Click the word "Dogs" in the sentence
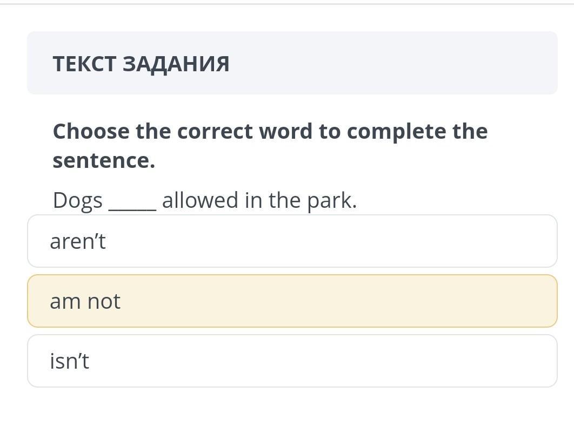The image size is (574, 441). [x=77, y=201]
